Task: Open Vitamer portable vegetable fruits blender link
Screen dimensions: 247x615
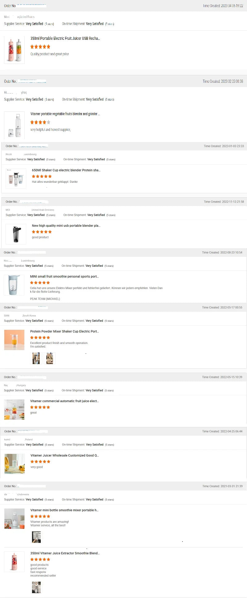Action: pos(65,114)
